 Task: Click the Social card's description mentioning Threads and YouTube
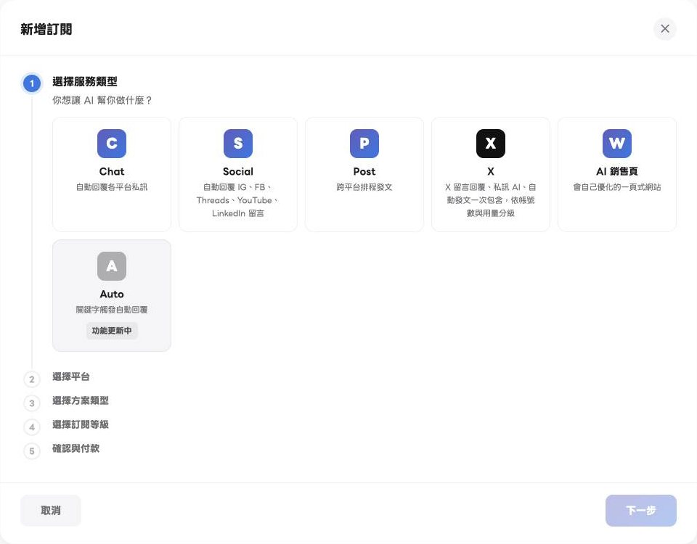tap(238, 200)
